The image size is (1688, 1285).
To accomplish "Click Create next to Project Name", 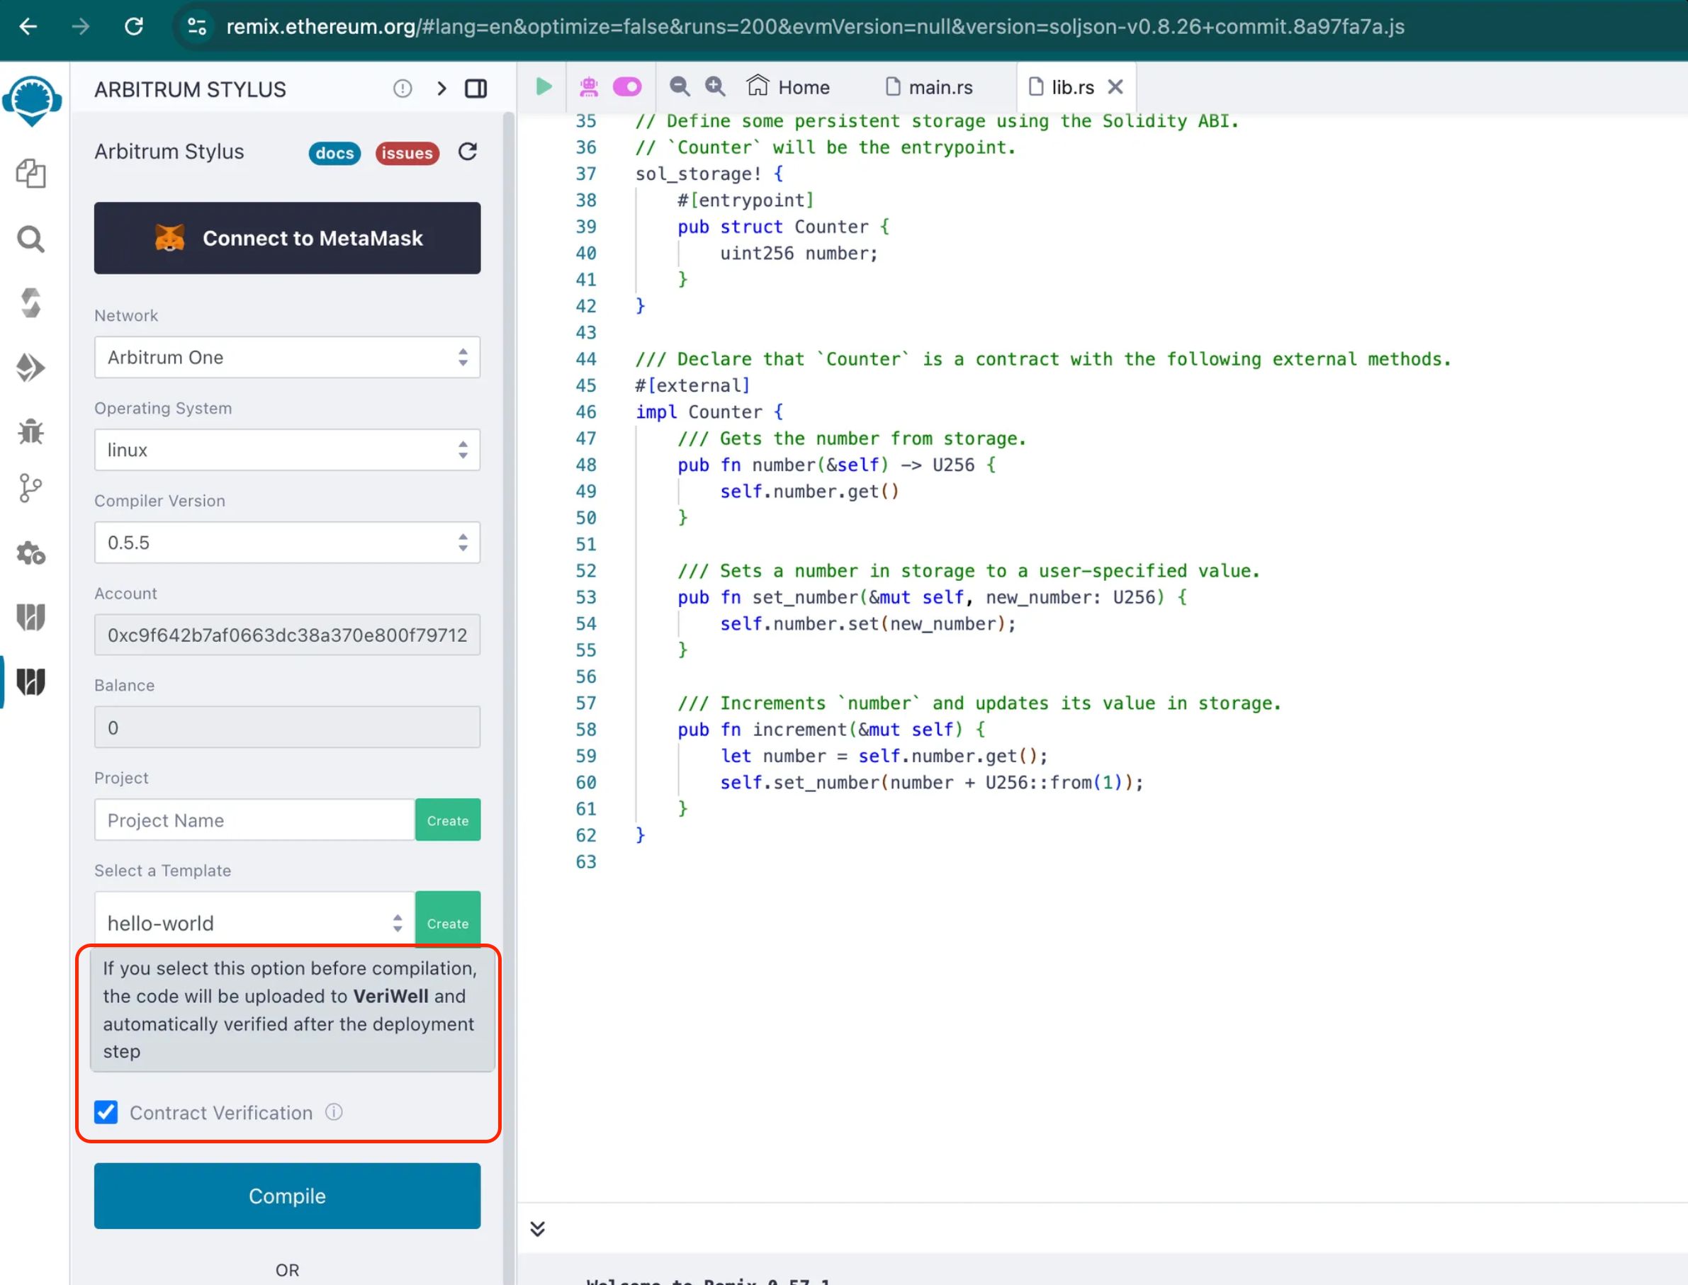I will coord(448,820).
